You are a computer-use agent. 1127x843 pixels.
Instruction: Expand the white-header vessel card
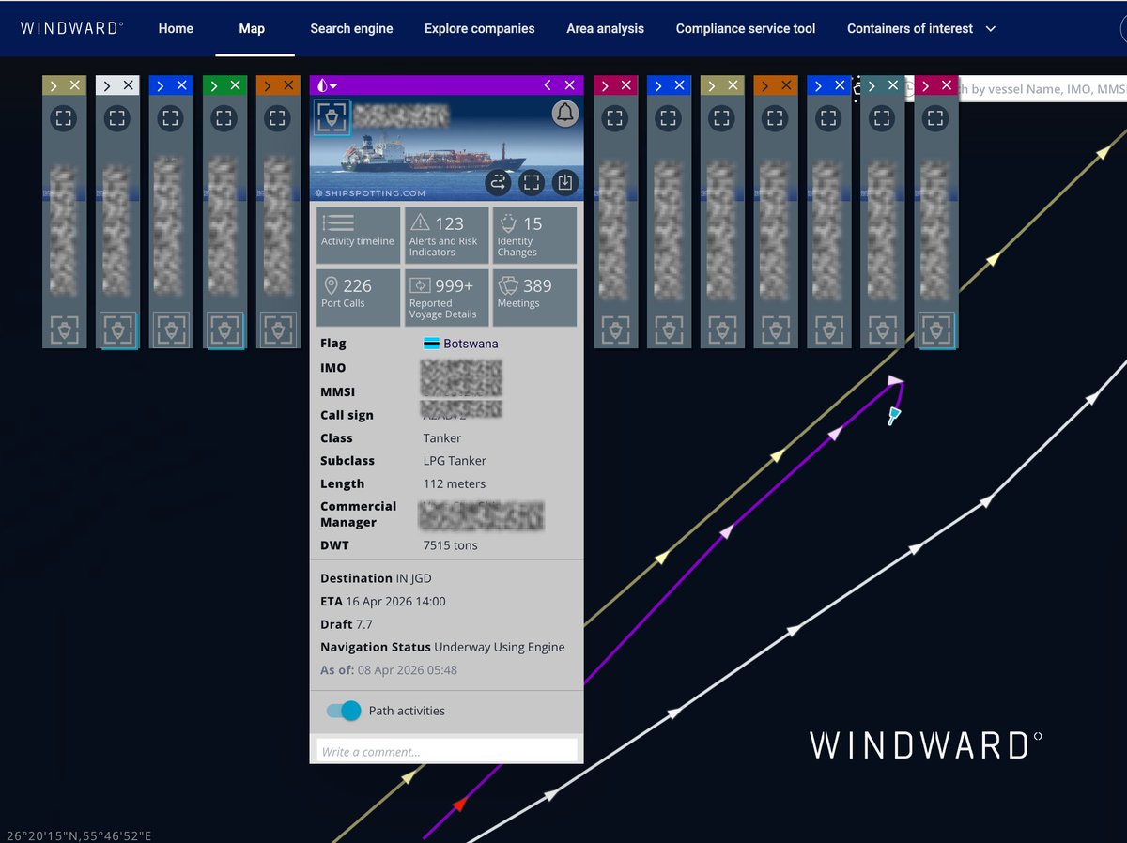coord(106,85)
